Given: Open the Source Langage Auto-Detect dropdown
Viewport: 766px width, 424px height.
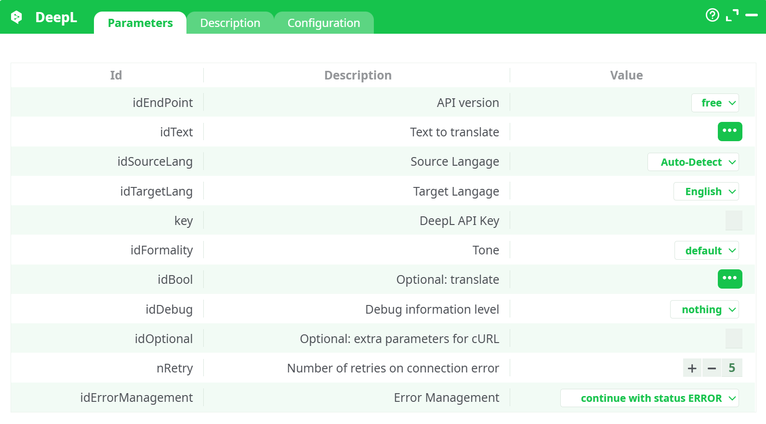Looking at the screenshot, I should 693,162.
